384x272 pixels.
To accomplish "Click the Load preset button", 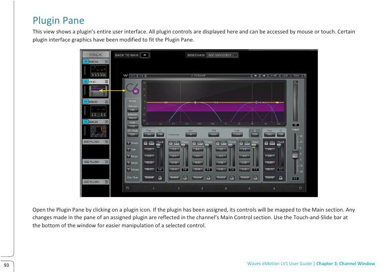I will [x=285, y=76].
